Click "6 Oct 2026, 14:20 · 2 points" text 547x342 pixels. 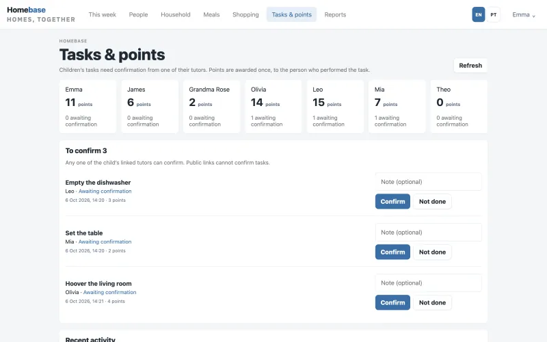click(x=95, y=251)
